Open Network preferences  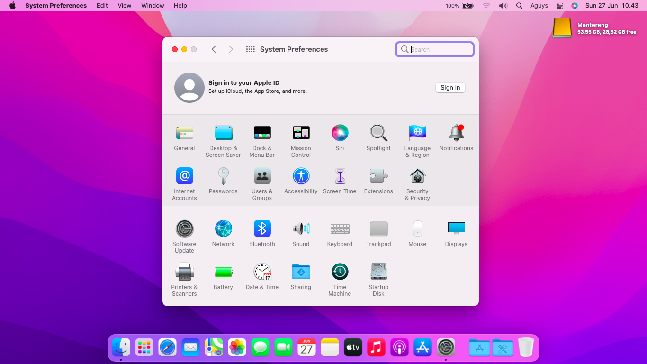pos(223,230)
